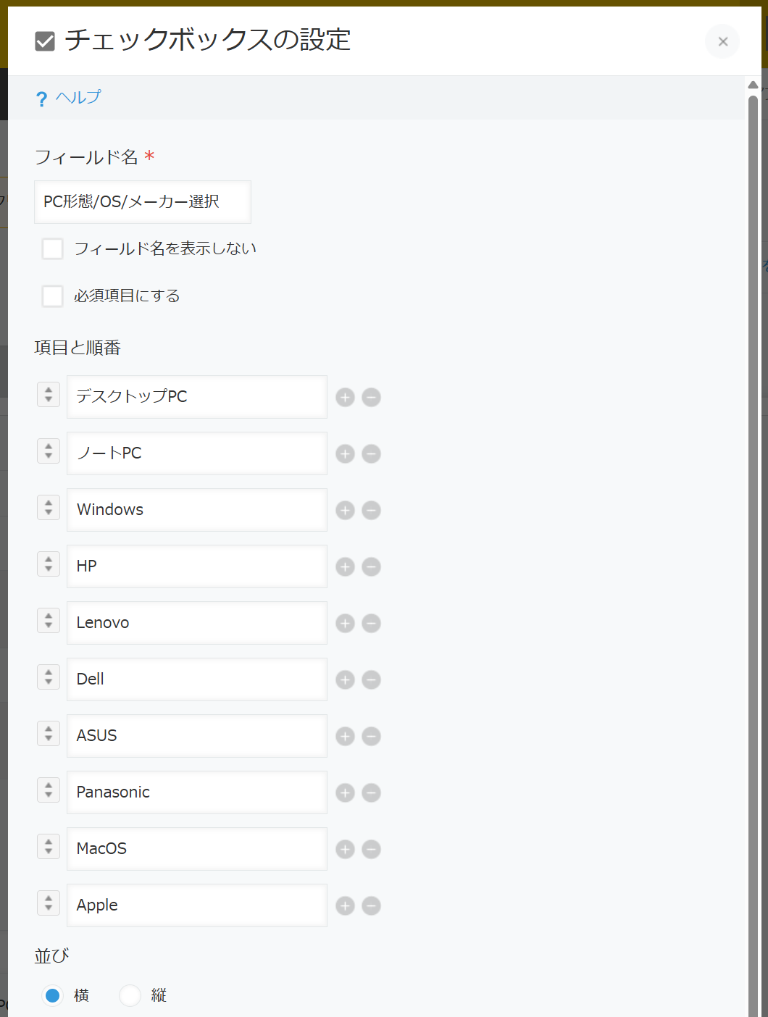Add an item below Panasonic
The image size is (768, 1017).
[345, 792]
